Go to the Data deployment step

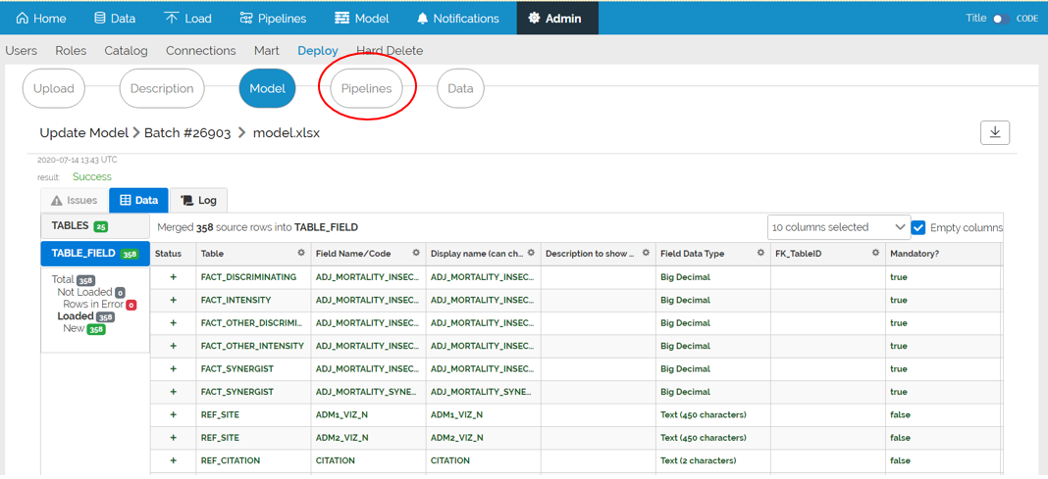click(460, 88)
